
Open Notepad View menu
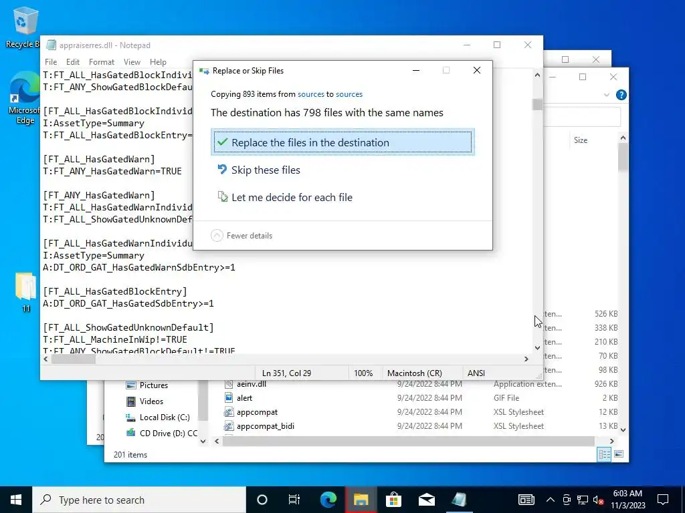tap(132, 62)
